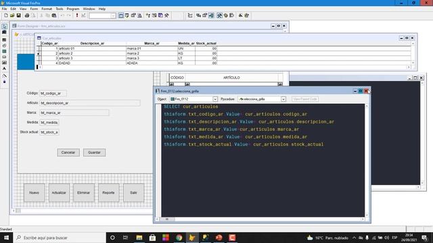Click the red exclamation Run icon
Image resolution: width=433 pixels, height=243 pixels.
pos(77,16)
